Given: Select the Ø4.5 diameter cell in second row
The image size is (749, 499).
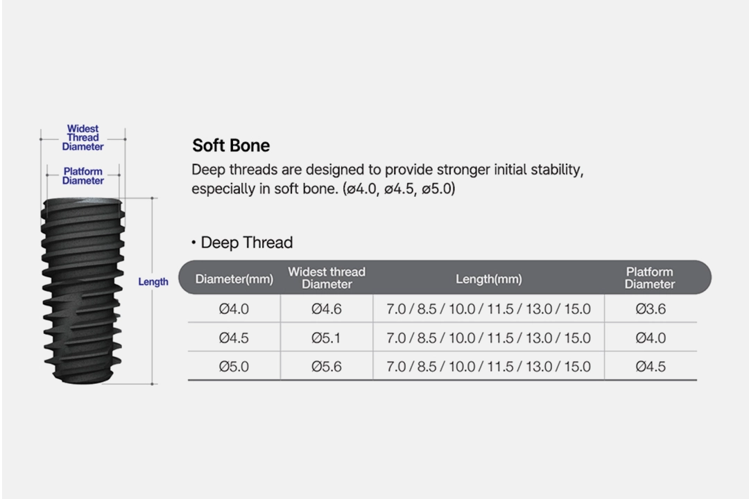Looking at the screenshot, I should point(234,338).
